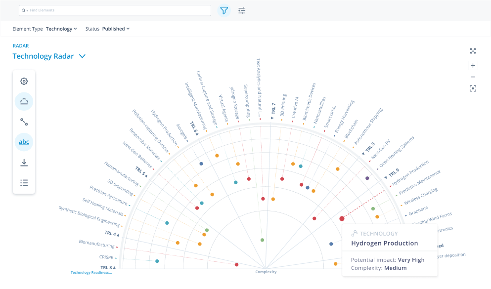
Task: Click the TRL 3 segment label
Action: point(106,267)
